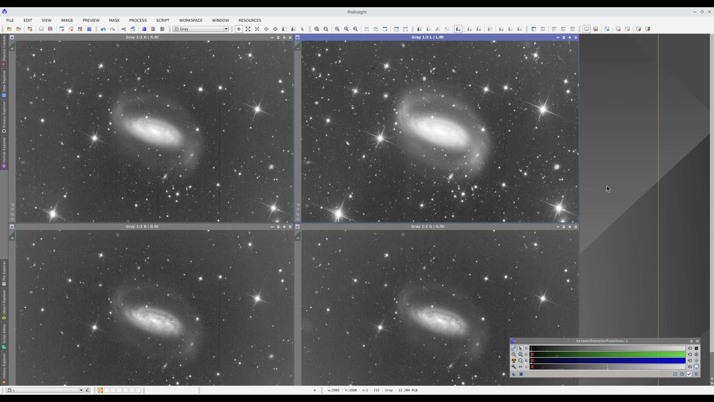
Task: Open the Script Editor side tab
Action: point(4,336)
